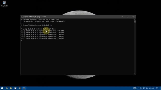Click the console scrollbar down arrow
161x90 pixels.
point(135,74)
